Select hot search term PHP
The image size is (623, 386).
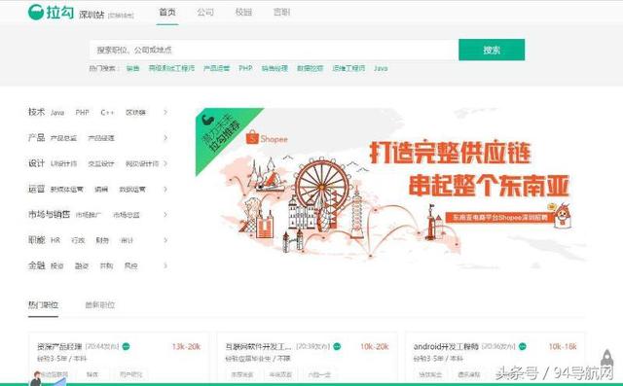click(x=245, y=68)
